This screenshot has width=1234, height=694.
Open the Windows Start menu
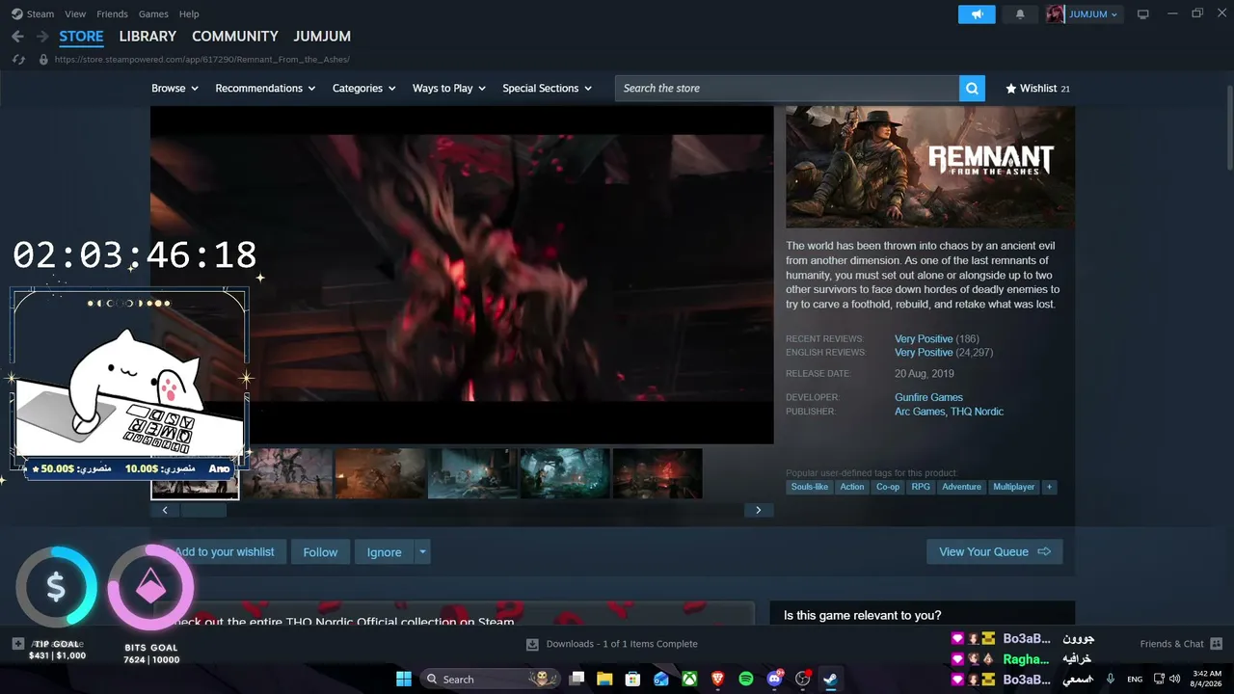(x=404, y=680)
